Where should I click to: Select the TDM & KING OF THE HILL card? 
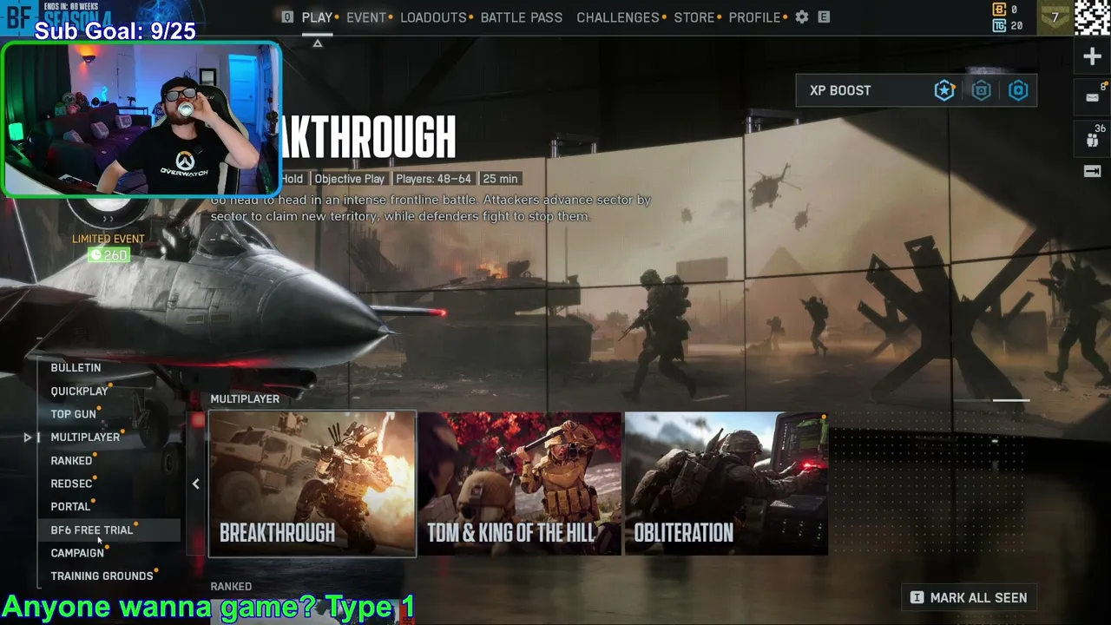[520, 484]
